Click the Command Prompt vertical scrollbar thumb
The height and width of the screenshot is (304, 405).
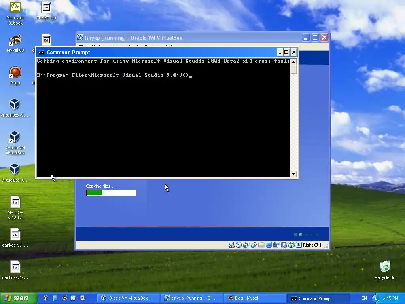293,69
